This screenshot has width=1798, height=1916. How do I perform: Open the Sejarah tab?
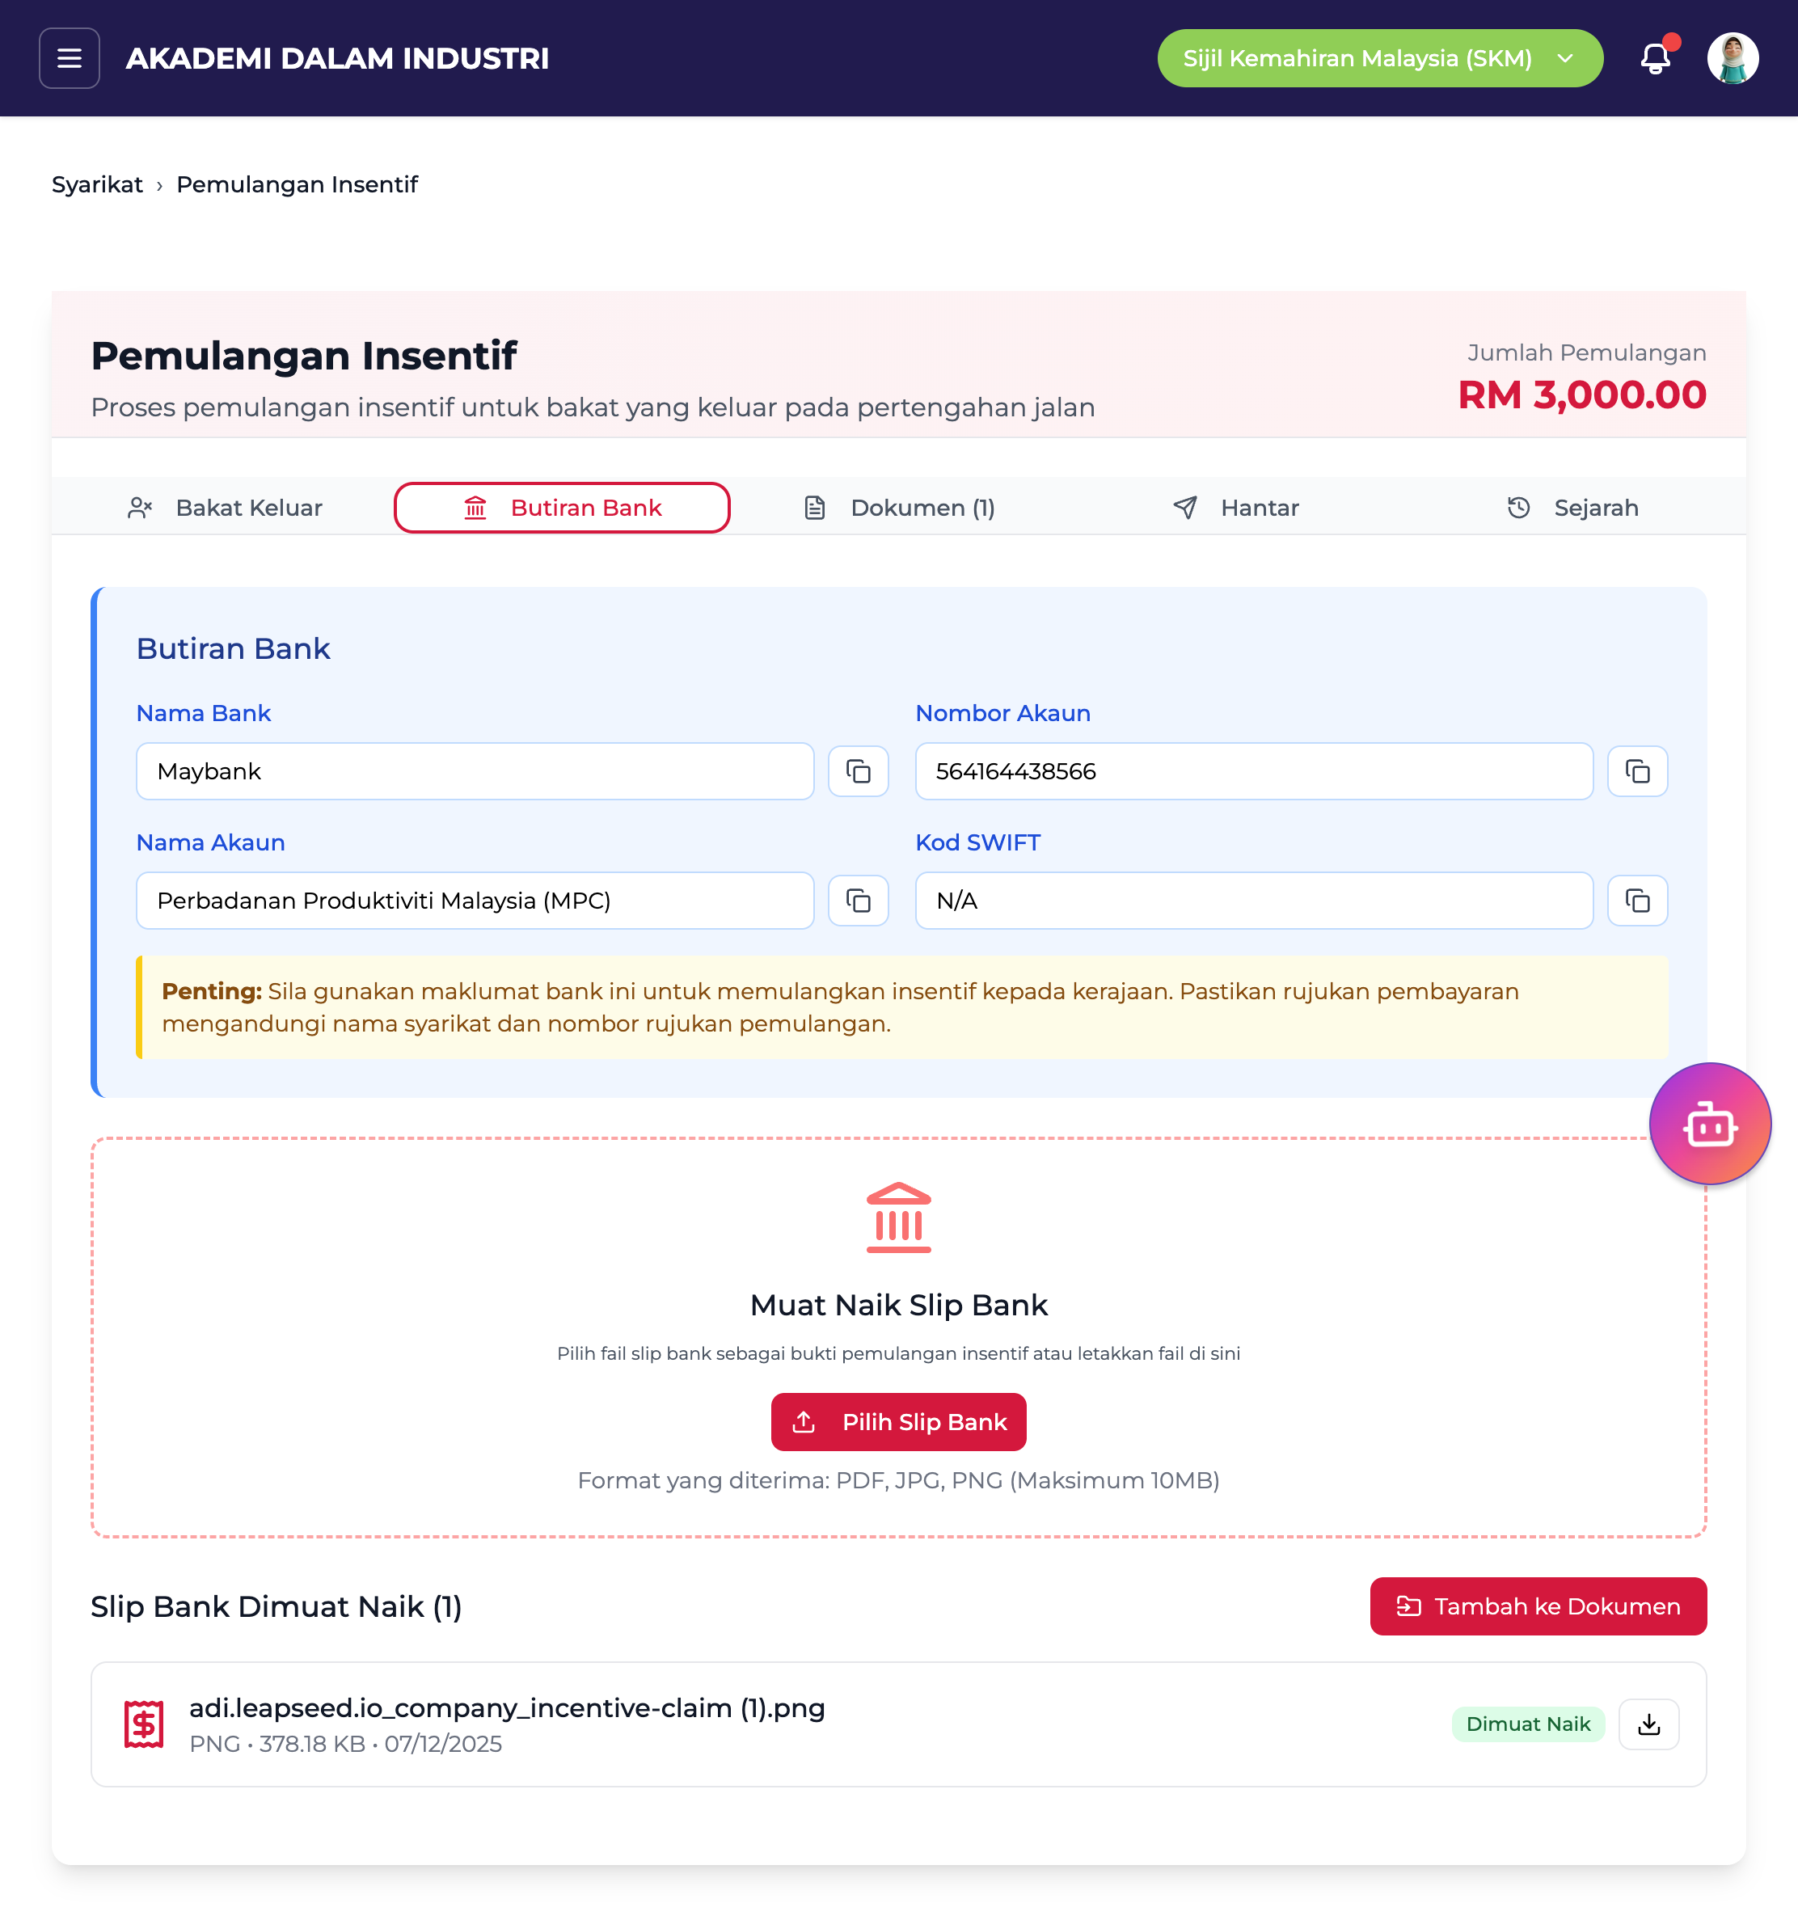(x=1572, y=508)
